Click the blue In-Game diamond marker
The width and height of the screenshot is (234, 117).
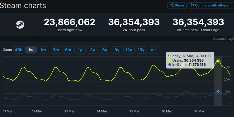(218, 91)
